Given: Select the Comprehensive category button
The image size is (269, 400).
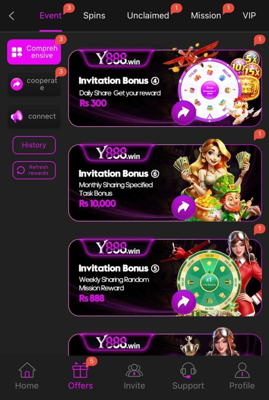Looking at the screenshot, I should pyautogui.click(x=34, y=52).
